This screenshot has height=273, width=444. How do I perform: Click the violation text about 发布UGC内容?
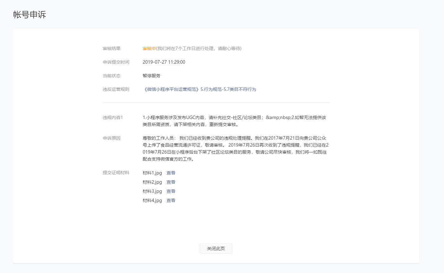click(x=235, y=121)
